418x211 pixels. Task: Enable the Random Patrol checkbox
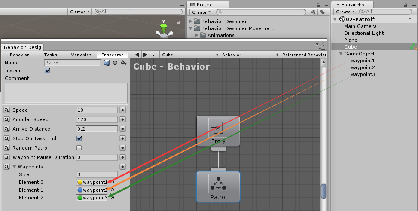coord(79,148)
